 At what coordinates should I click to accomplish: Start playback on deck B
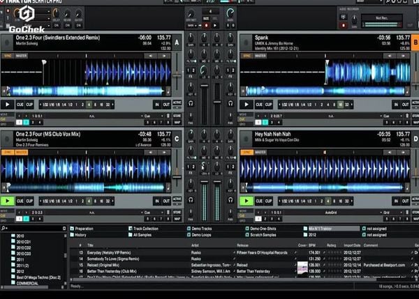[x=247, y=105]
